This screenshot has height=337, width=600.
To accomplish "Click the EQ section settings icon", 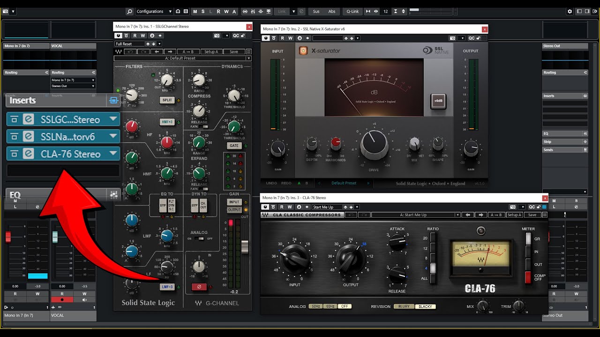I will (x=113, y=194).
